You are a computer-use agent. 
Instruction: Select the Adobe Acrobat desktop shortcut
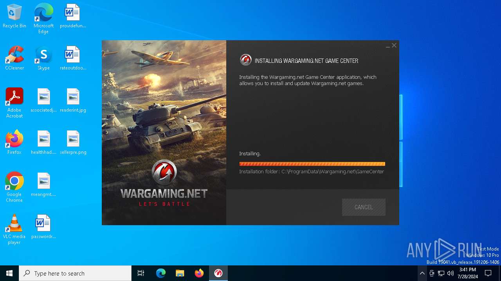14,103
